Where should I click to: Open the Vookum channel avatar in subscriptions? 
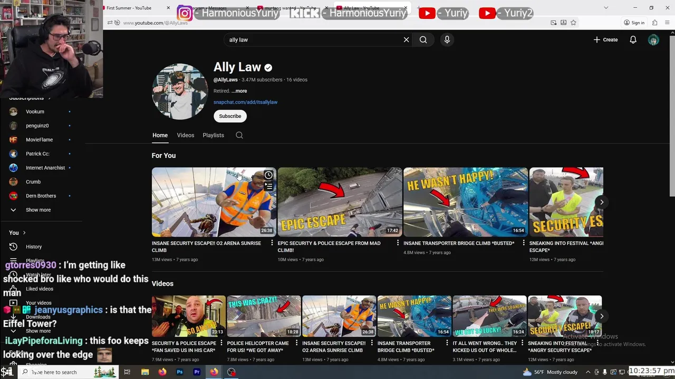click(13, 112)
